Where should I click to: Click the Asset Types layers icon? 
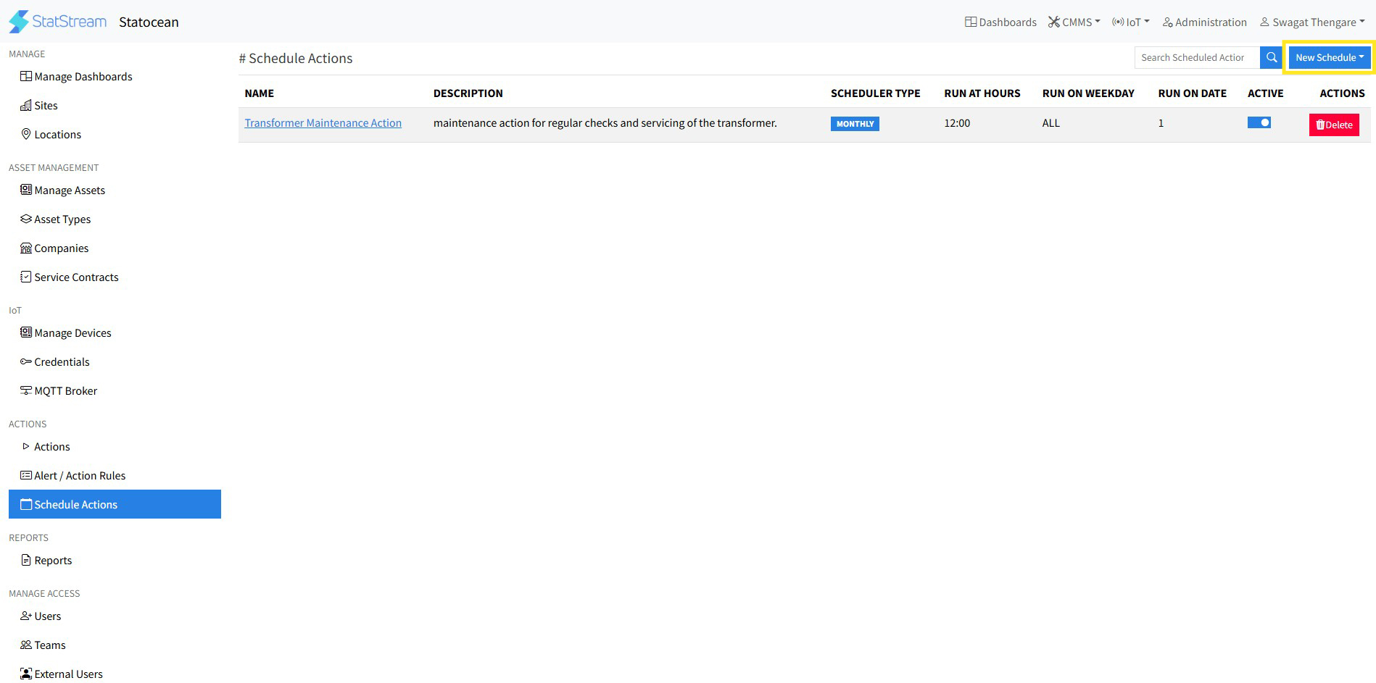26,219
